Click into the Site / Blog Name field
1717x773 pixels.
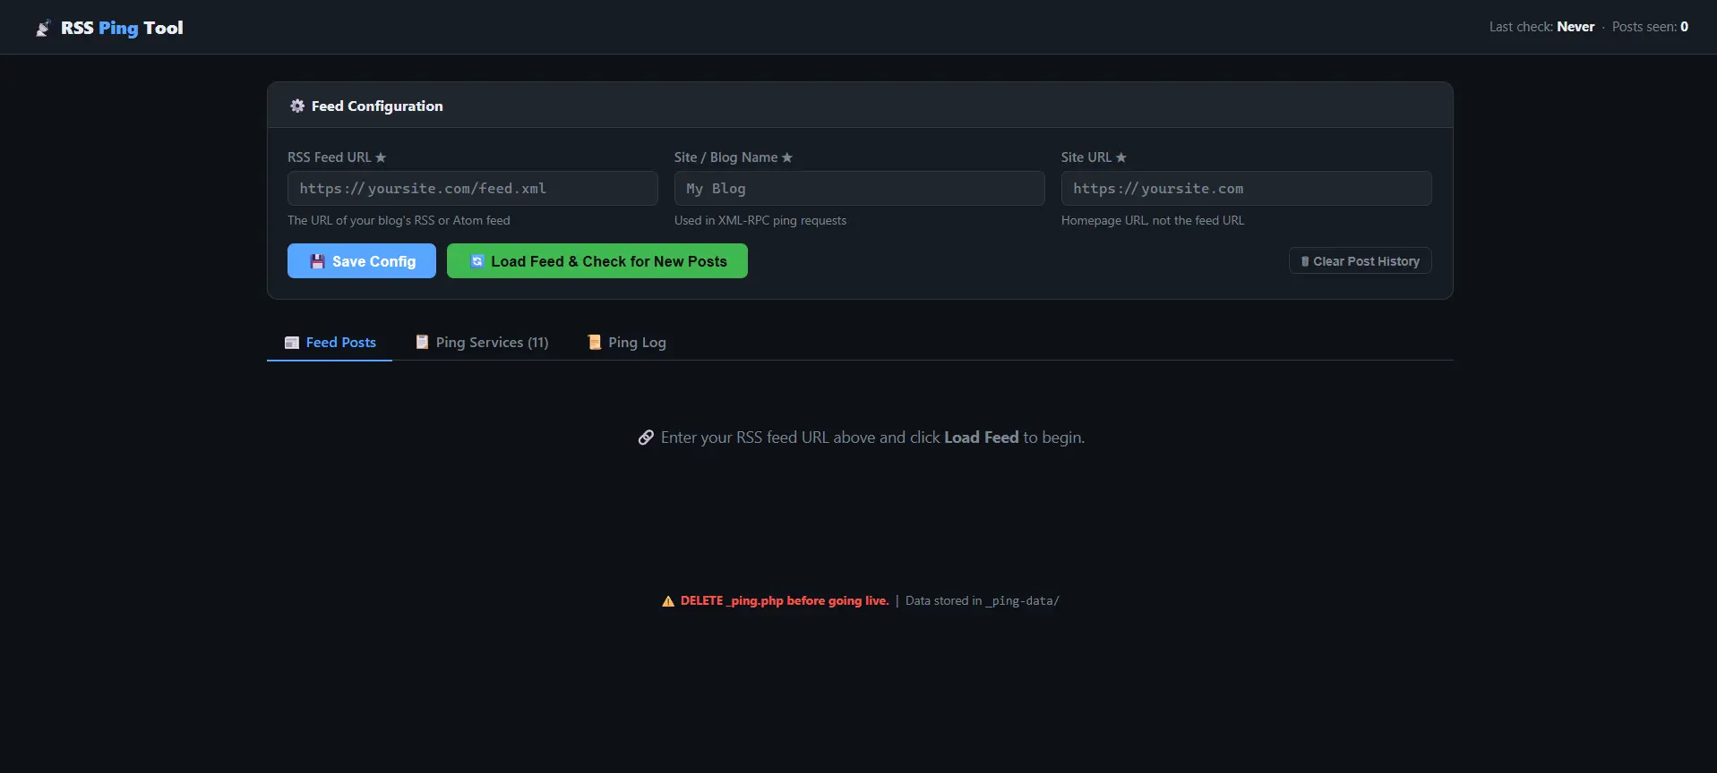[x=859, y=189]
